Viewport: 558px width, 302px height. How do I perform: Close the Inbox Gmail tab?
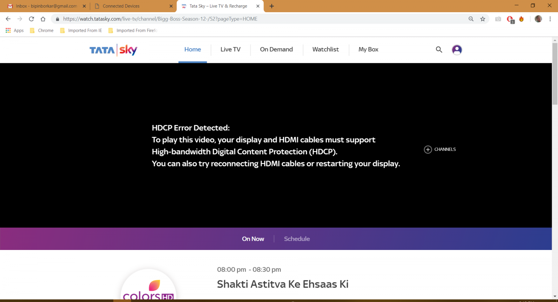coord(84,6)
